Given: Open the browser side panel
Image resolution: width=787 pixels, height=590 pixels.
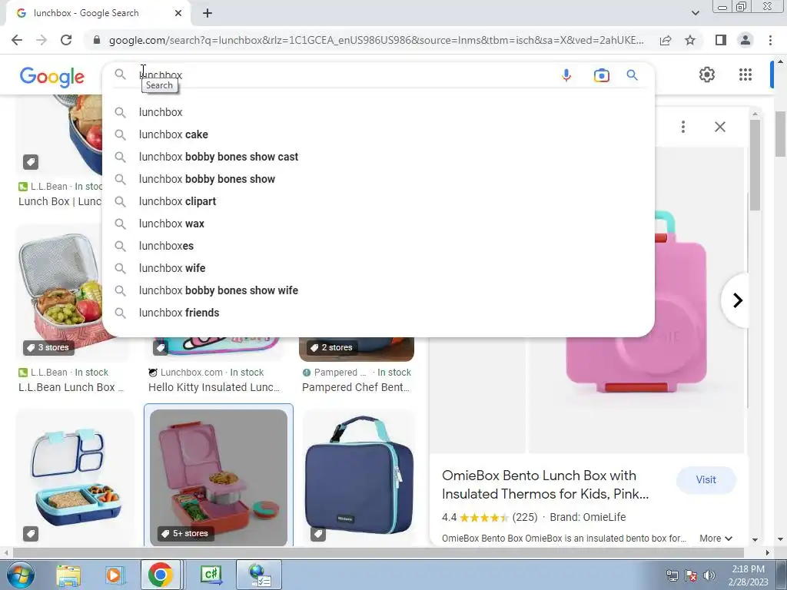Looking at the screenshot, I should 721,40.
